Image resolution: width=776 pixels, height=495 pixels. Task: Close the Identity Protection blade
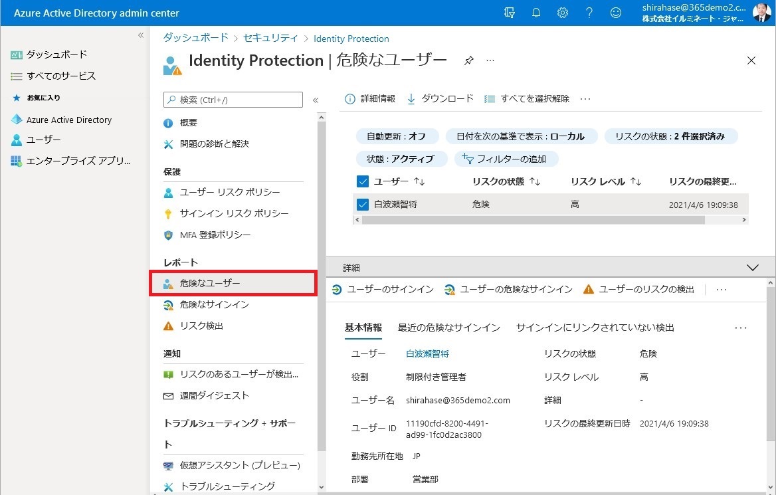[x=751, y=60]
